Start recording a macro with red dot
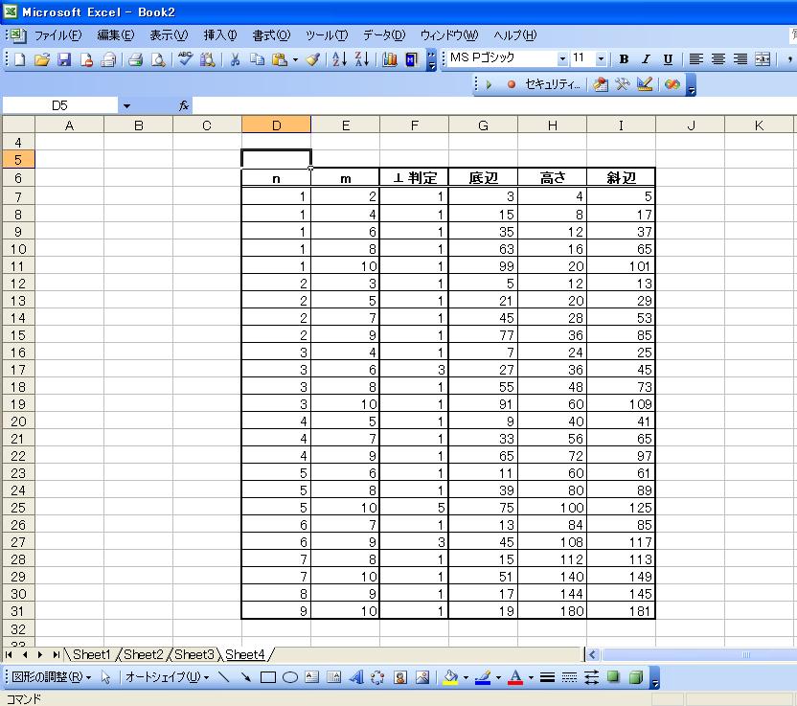This screenshot has width=797, height=706. [x=512, y=84]
